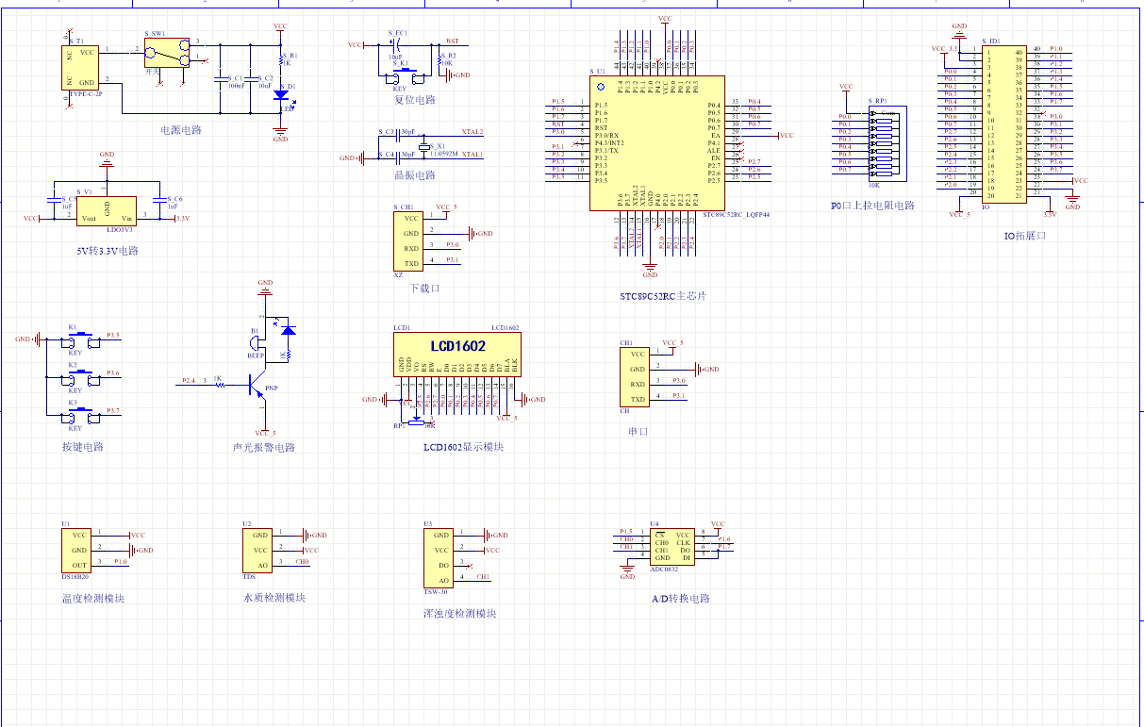1144x727 pixels.
Task: Select the ADC0832 converter chip U4
Action: 671,546
